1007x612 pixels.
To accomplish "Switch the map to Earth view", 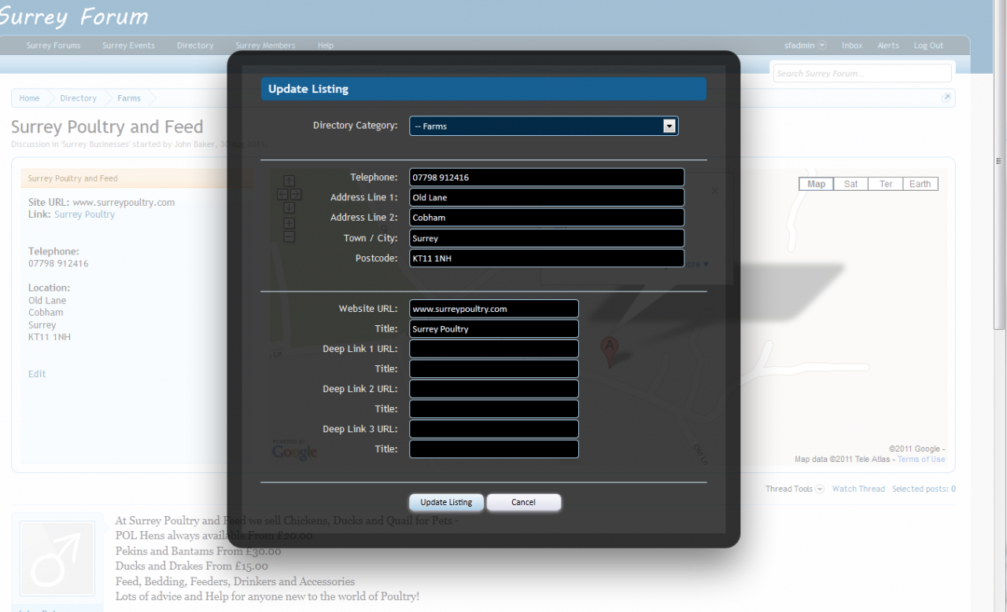I will 920,184.
